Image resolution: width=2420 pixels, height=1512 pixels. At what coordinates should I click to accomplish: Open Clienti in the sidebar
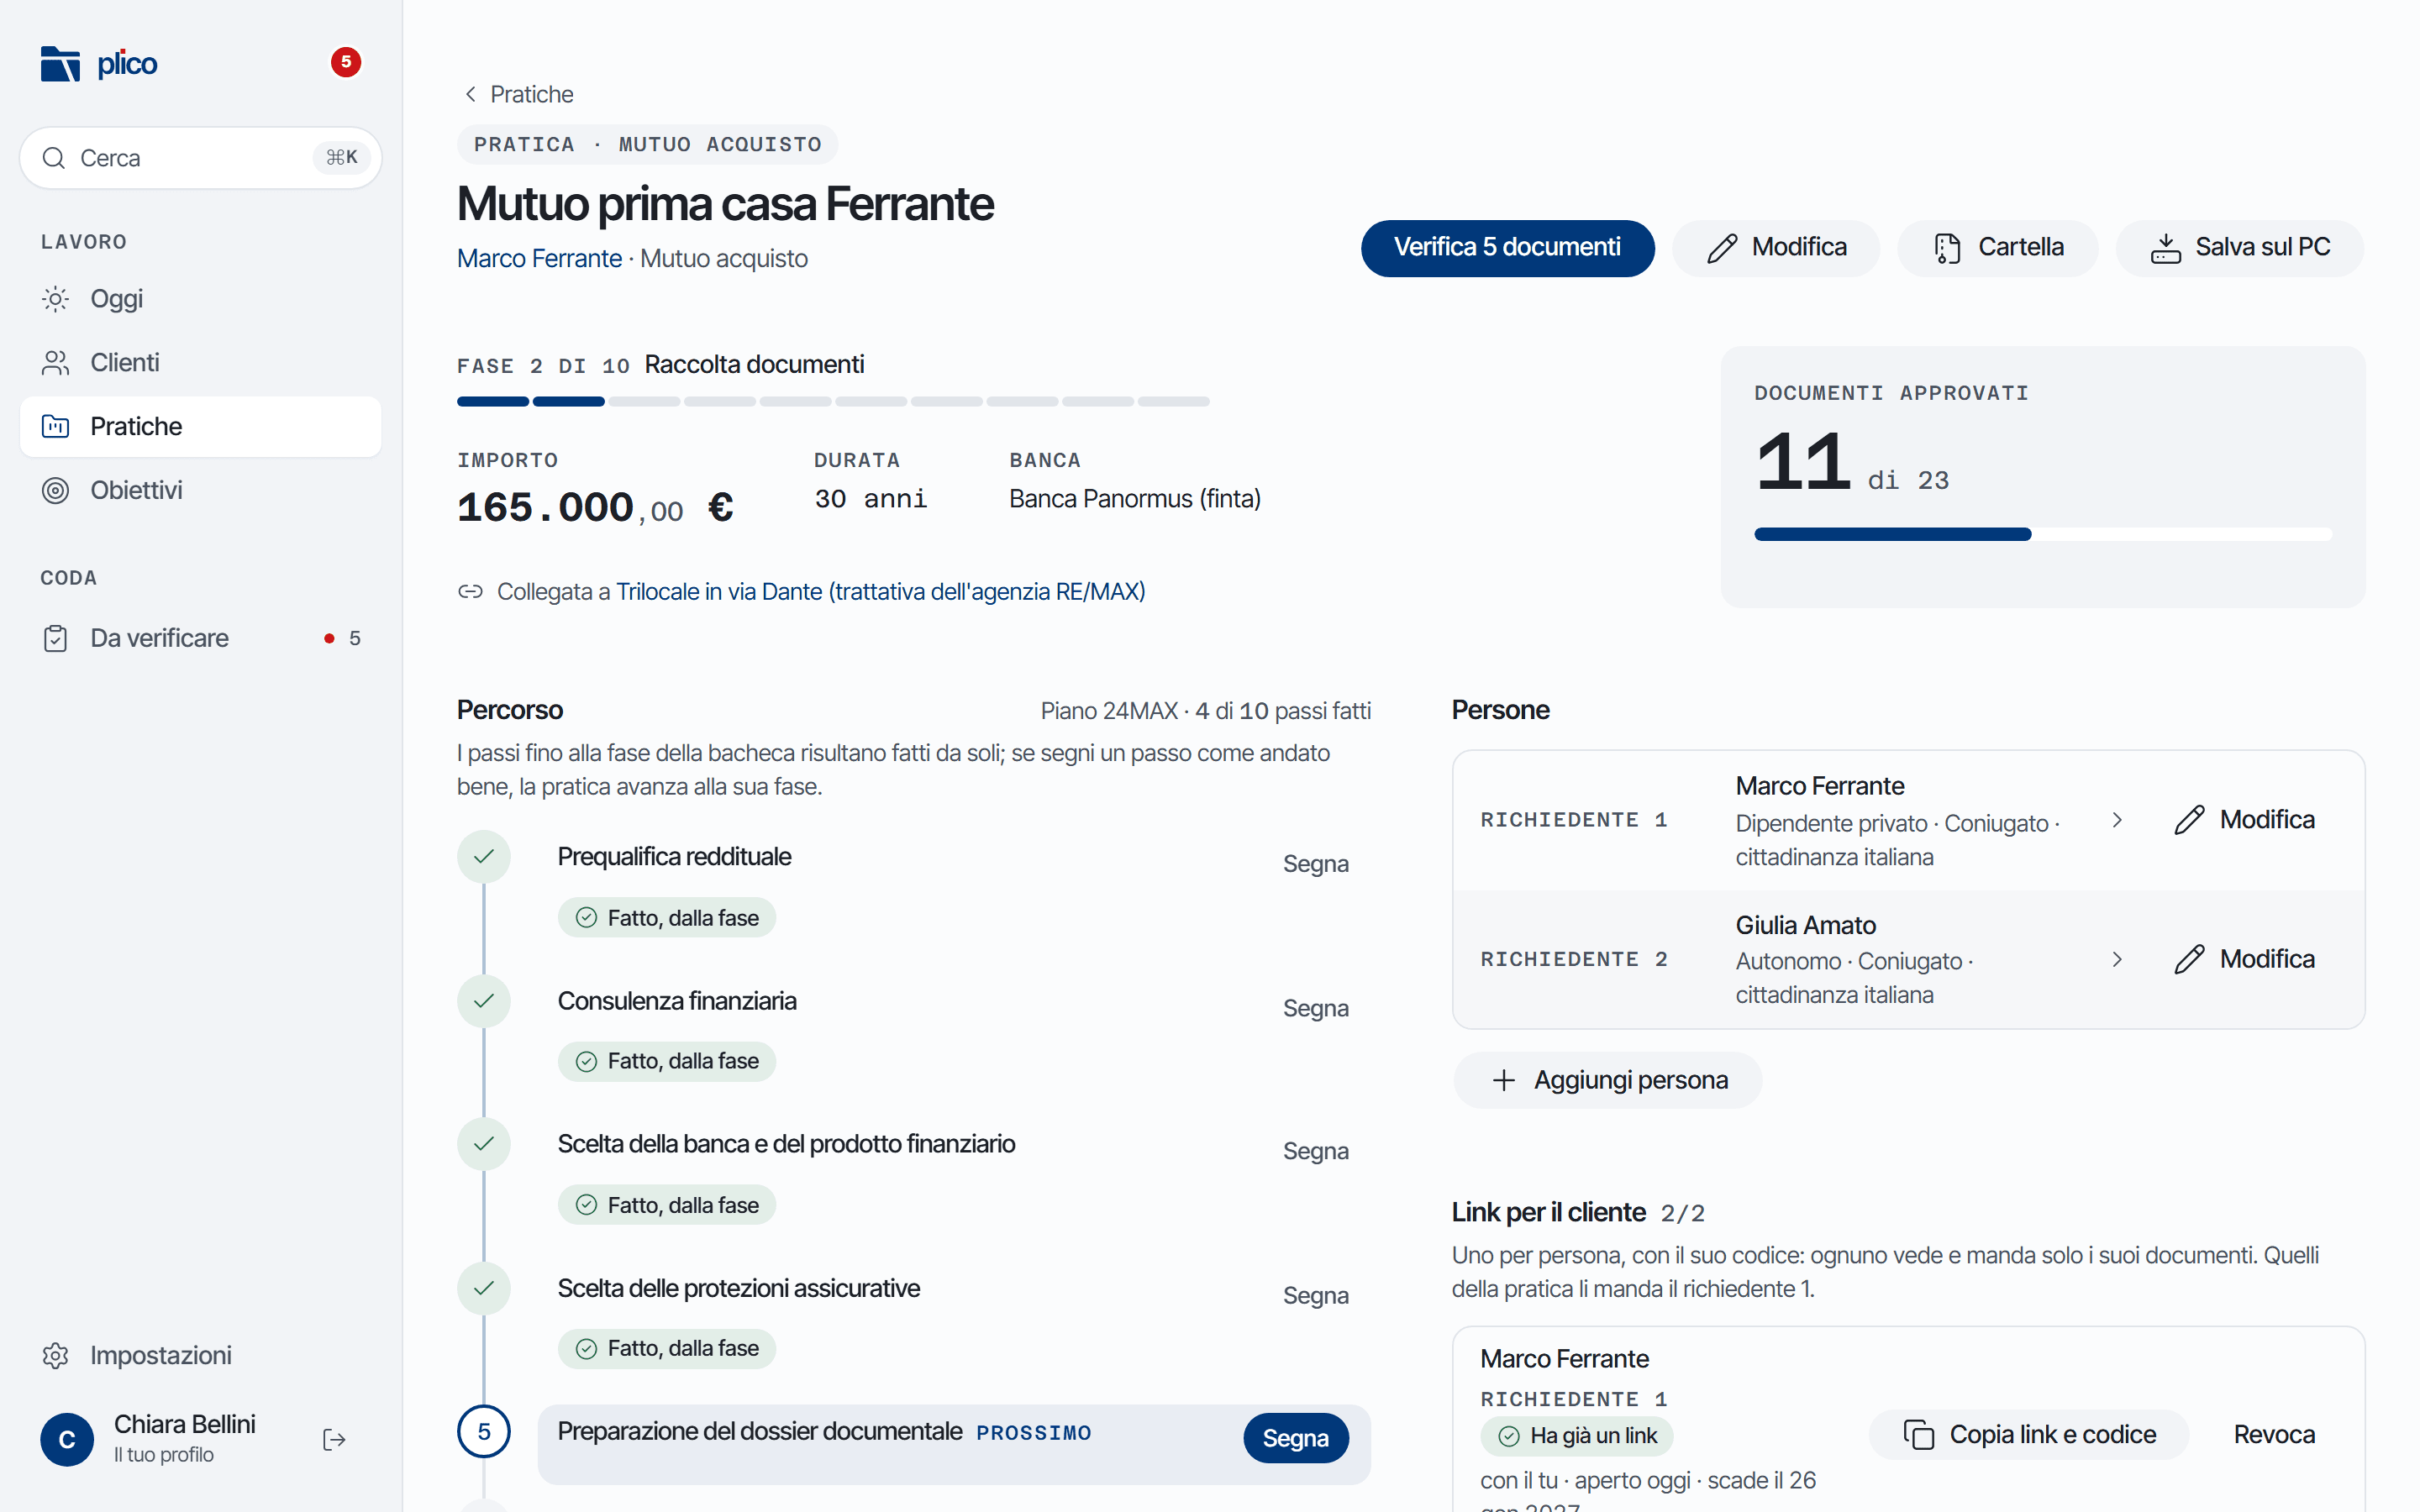pyautogui.click(x=200, y=363)
